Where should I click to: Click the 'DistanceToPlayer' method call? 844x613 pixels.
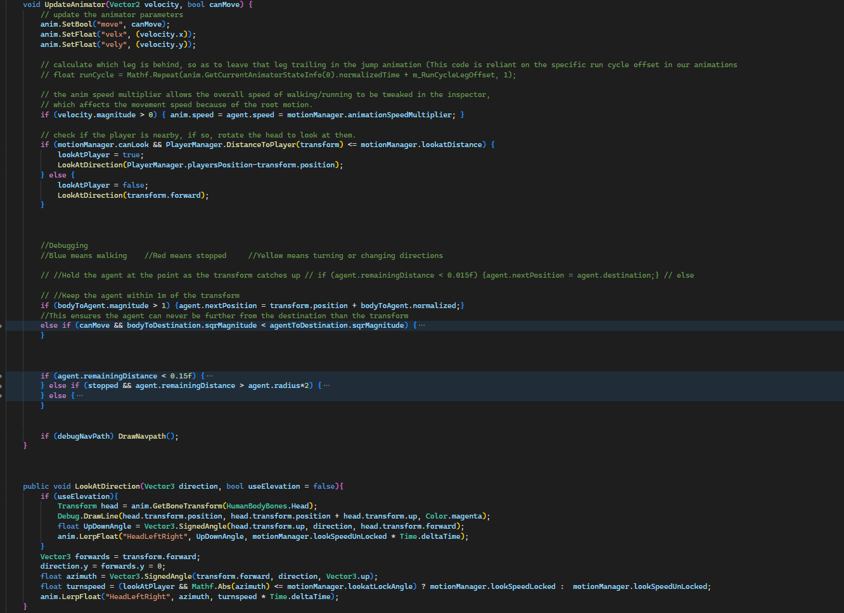point(261,145)
